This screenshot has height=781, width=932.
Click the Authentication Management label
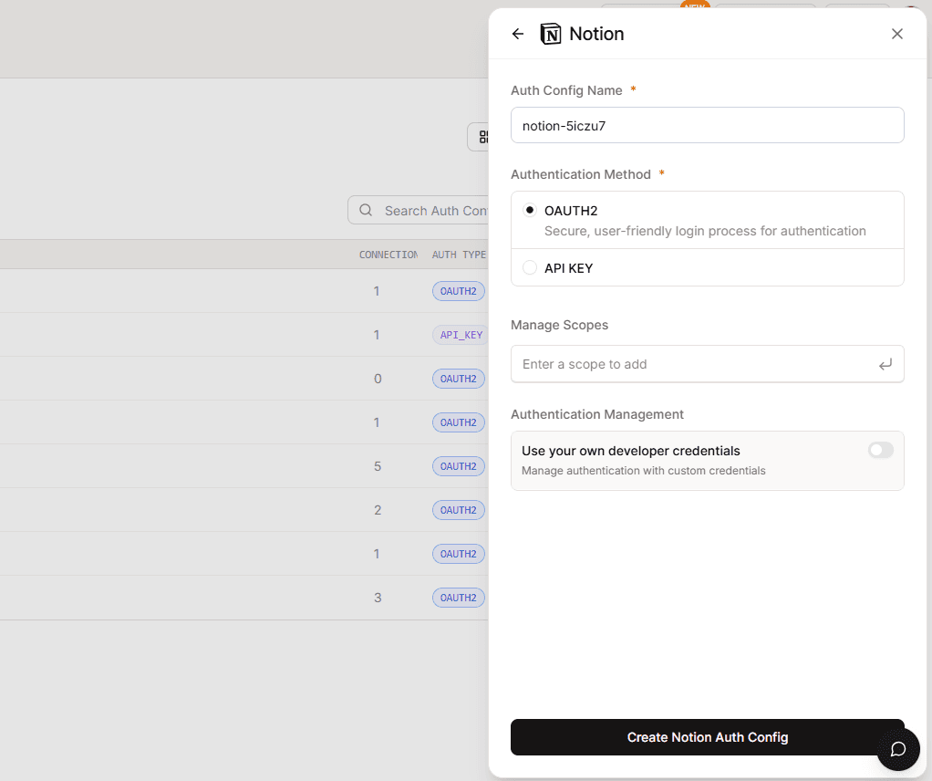pyautogui.click(x=597, y=414)
